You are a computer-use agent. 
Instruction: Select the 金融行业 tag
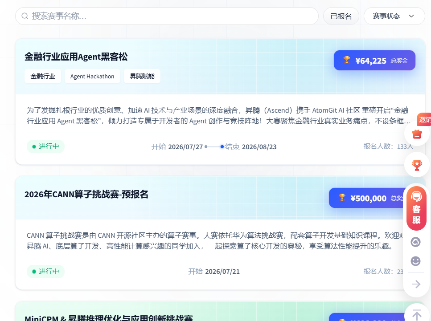tap(43, 76)
